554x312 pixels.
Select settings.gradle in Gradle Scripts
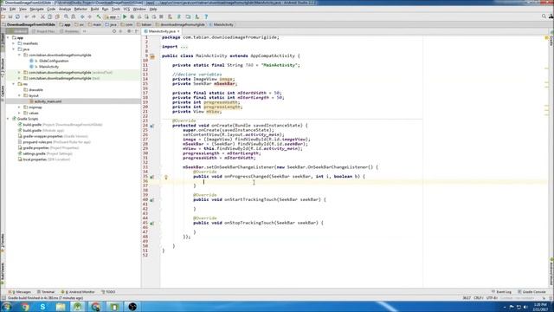pos(35,153)
